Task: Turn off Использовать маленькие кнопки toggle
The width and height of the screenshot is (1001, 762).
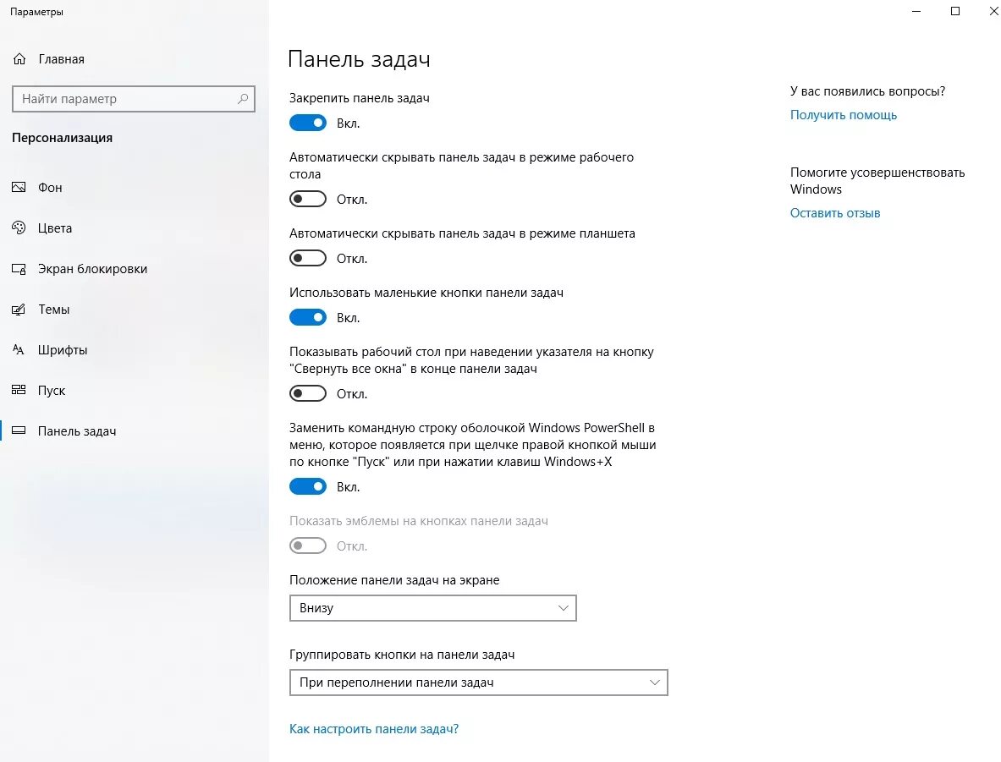Action: 308,318
